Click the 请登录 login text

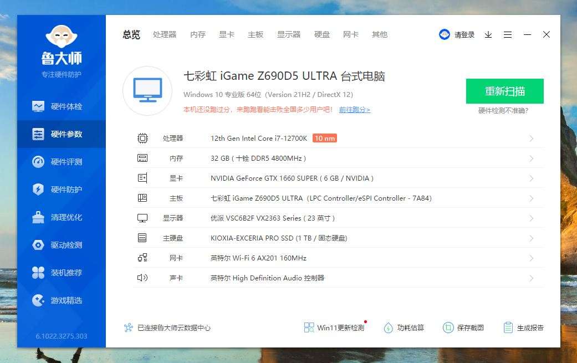pos(464,34)
